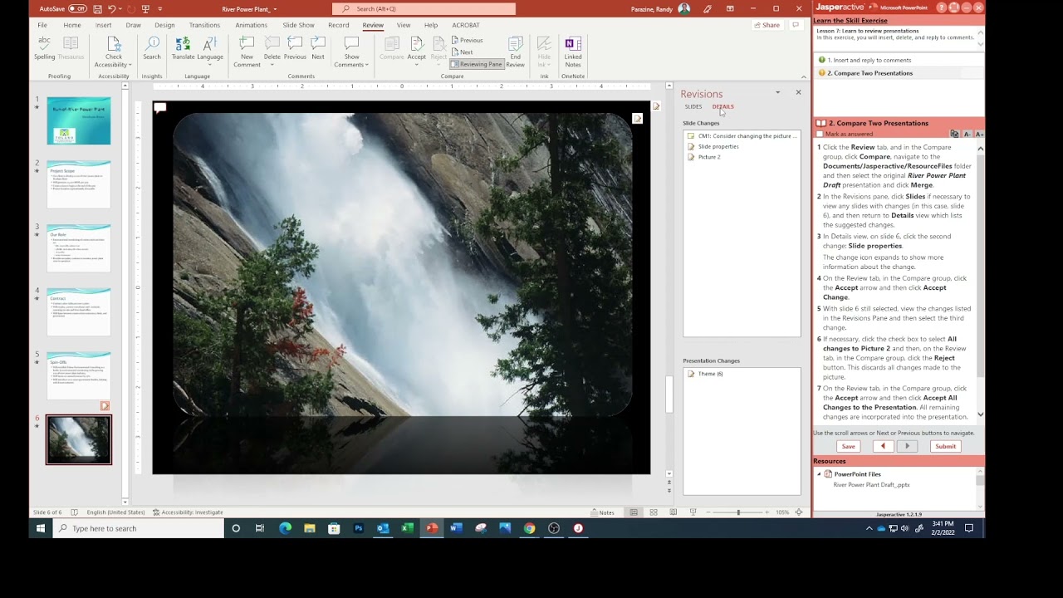This screenshot has width=1063, height=598.
Task: Click Start From Beginning icon in quick access
Action: [145, 8]
